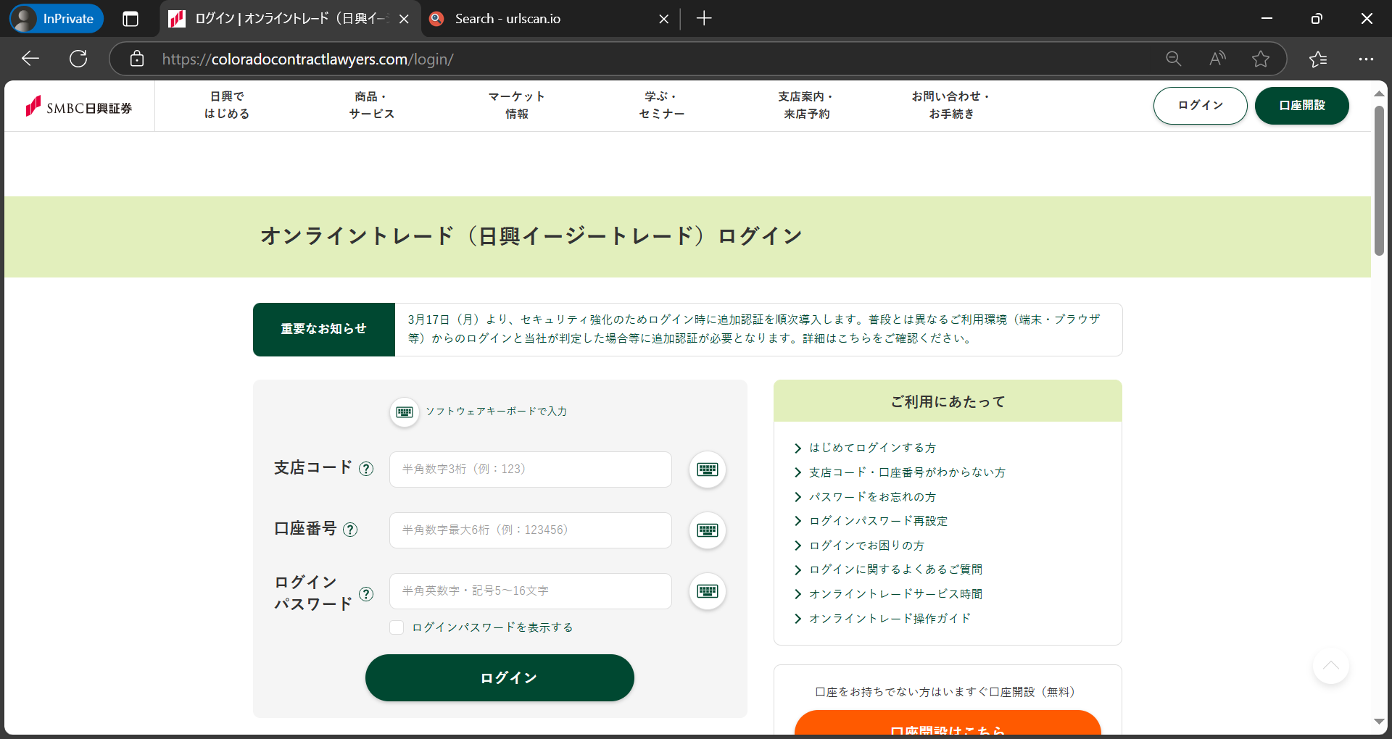Screen dimensions: 1392x739
Task: Click the page vertical scrollbar thumb
Action: (x=1379, y=181)
